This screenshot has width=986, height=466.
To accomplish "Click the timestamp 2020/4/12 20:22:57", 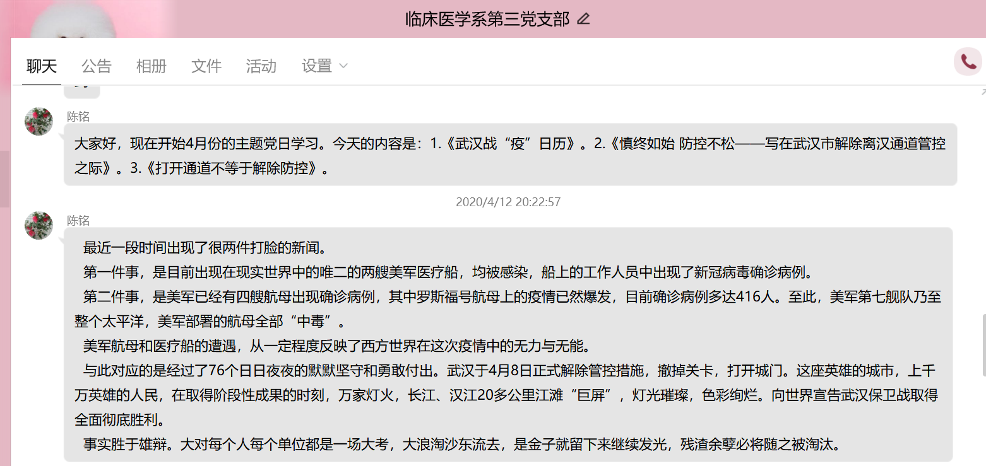I will tap(508, 202).
